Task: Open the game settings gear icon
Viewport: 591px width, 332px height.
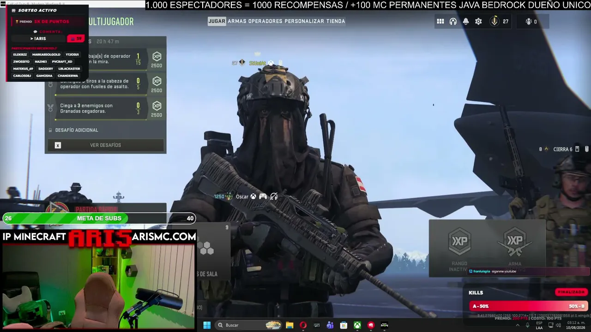Action: pyautogui.click(x=478, y=21)
